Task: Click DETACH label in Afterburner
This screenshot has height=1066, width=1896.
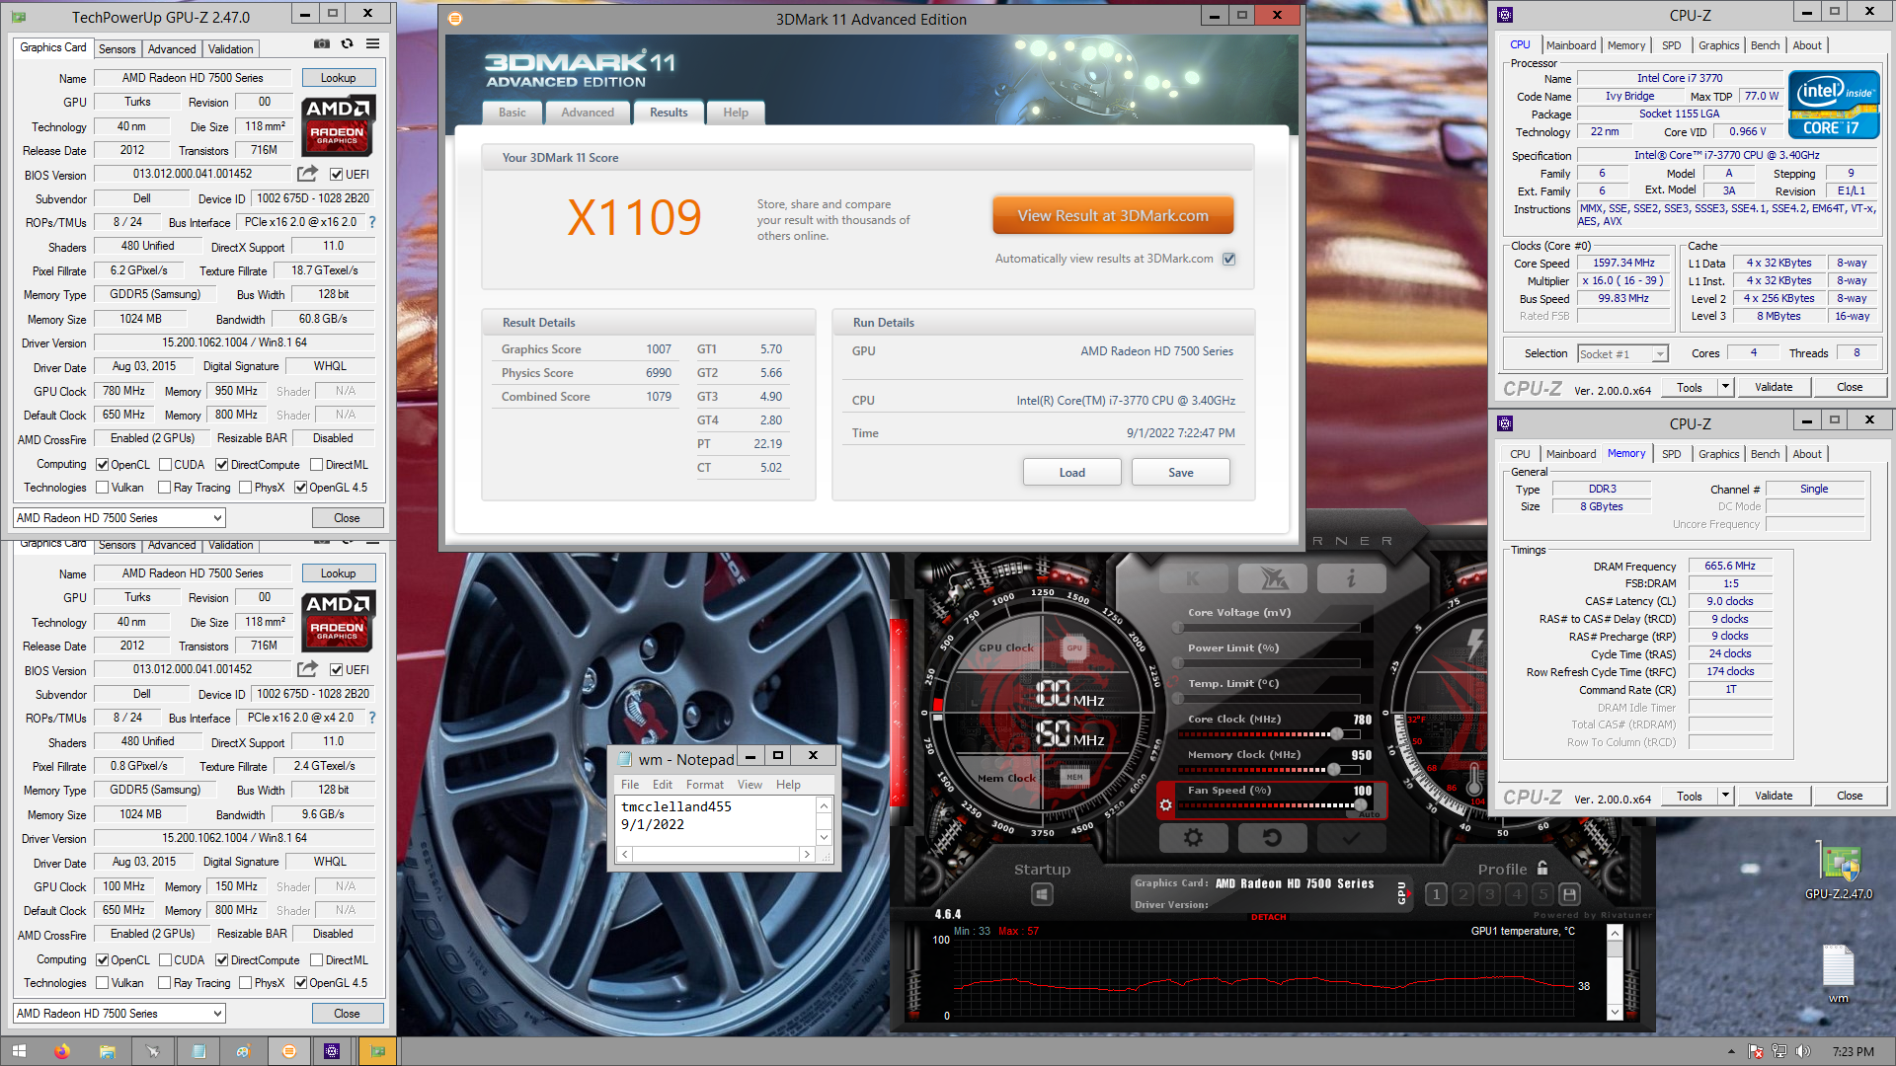Action: 1269,917
